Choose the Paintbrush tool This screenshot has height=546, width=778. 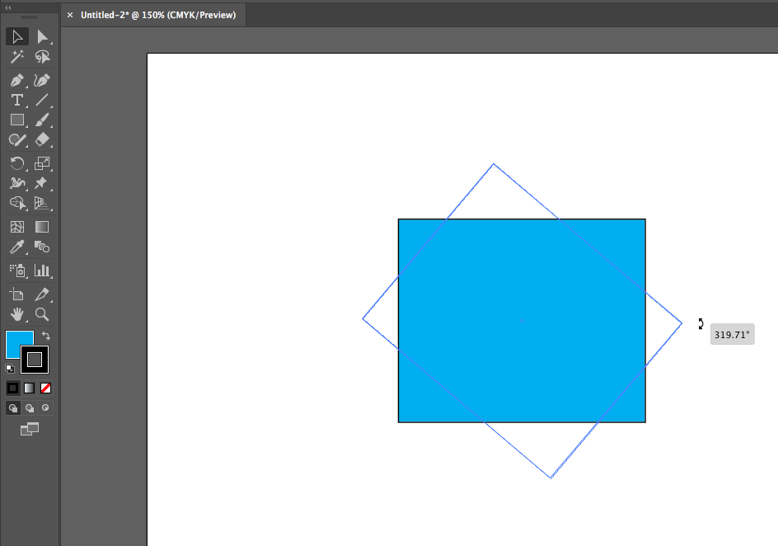(x=42, y=120)
